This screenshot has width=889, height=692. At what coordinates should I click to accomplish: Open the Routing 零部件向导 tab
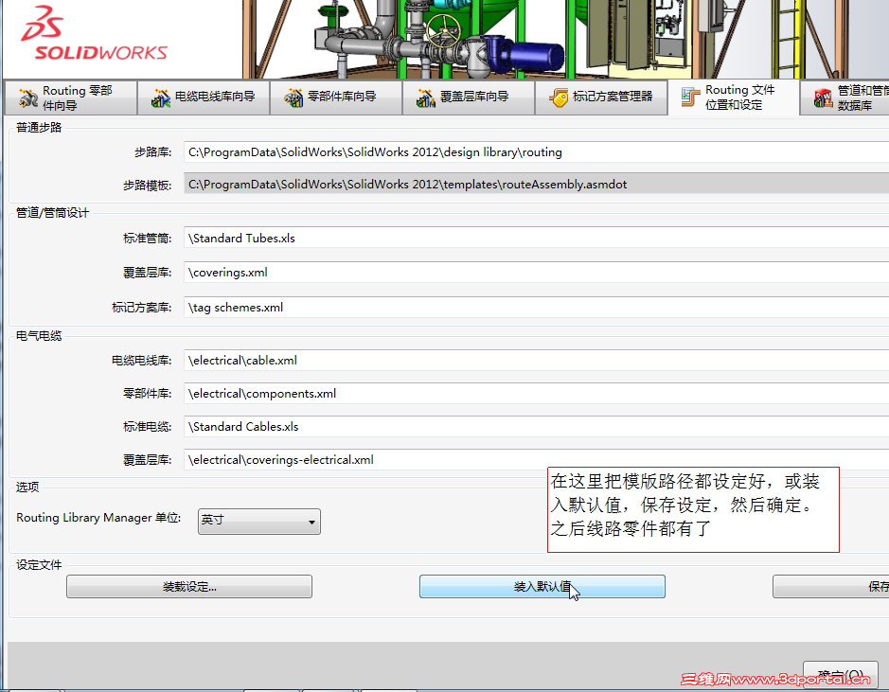[70, 98]
